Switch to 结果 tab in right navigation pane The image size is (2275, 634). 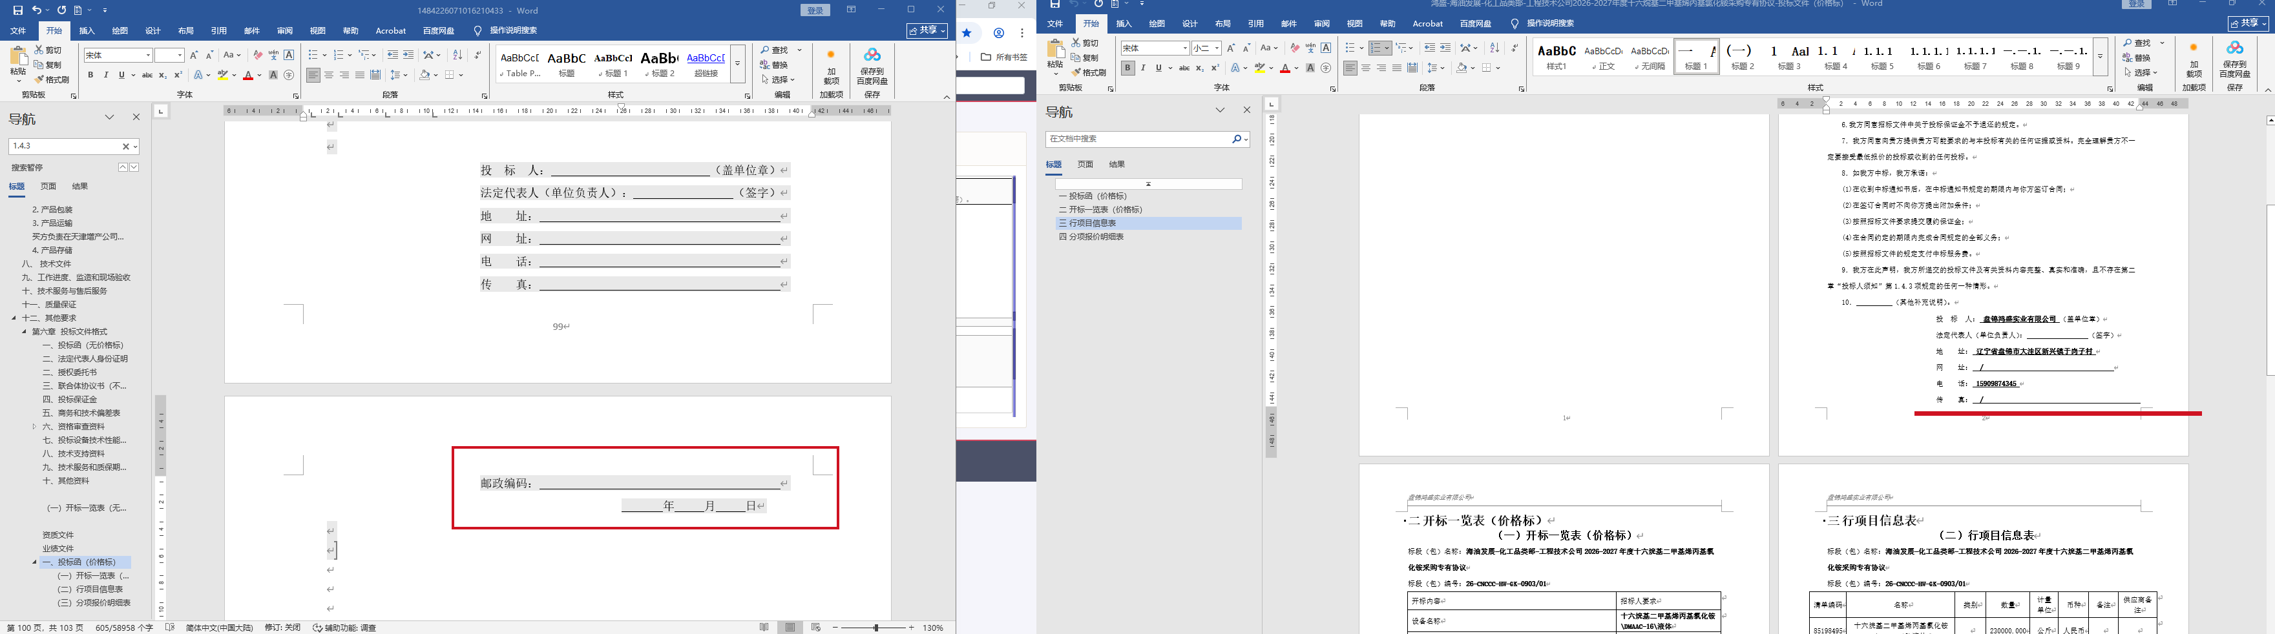1117,164
